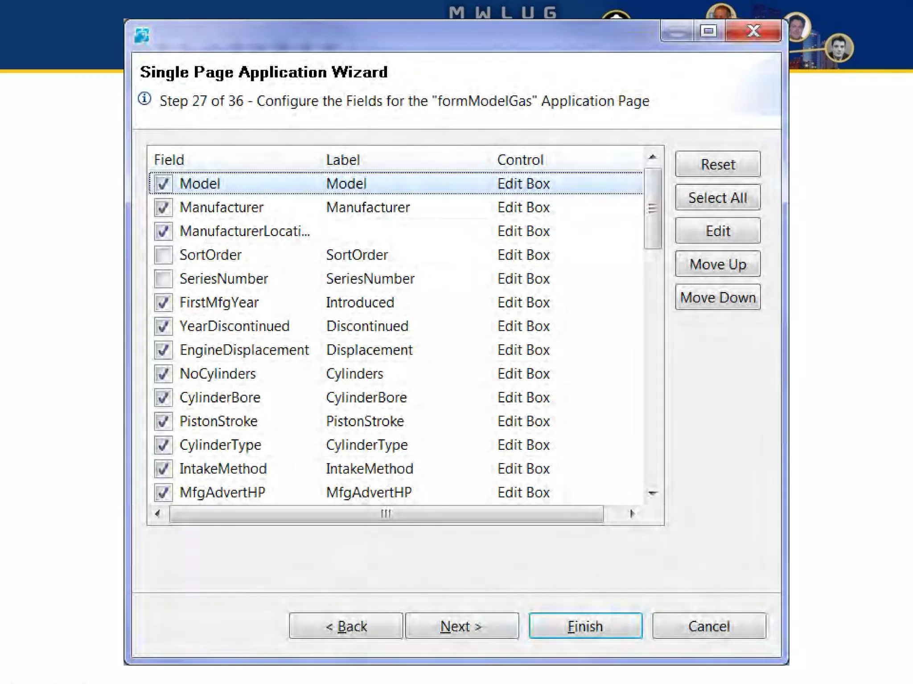
Task: Select the IntakeMethod row in list
Action: [x=223, y=469]
